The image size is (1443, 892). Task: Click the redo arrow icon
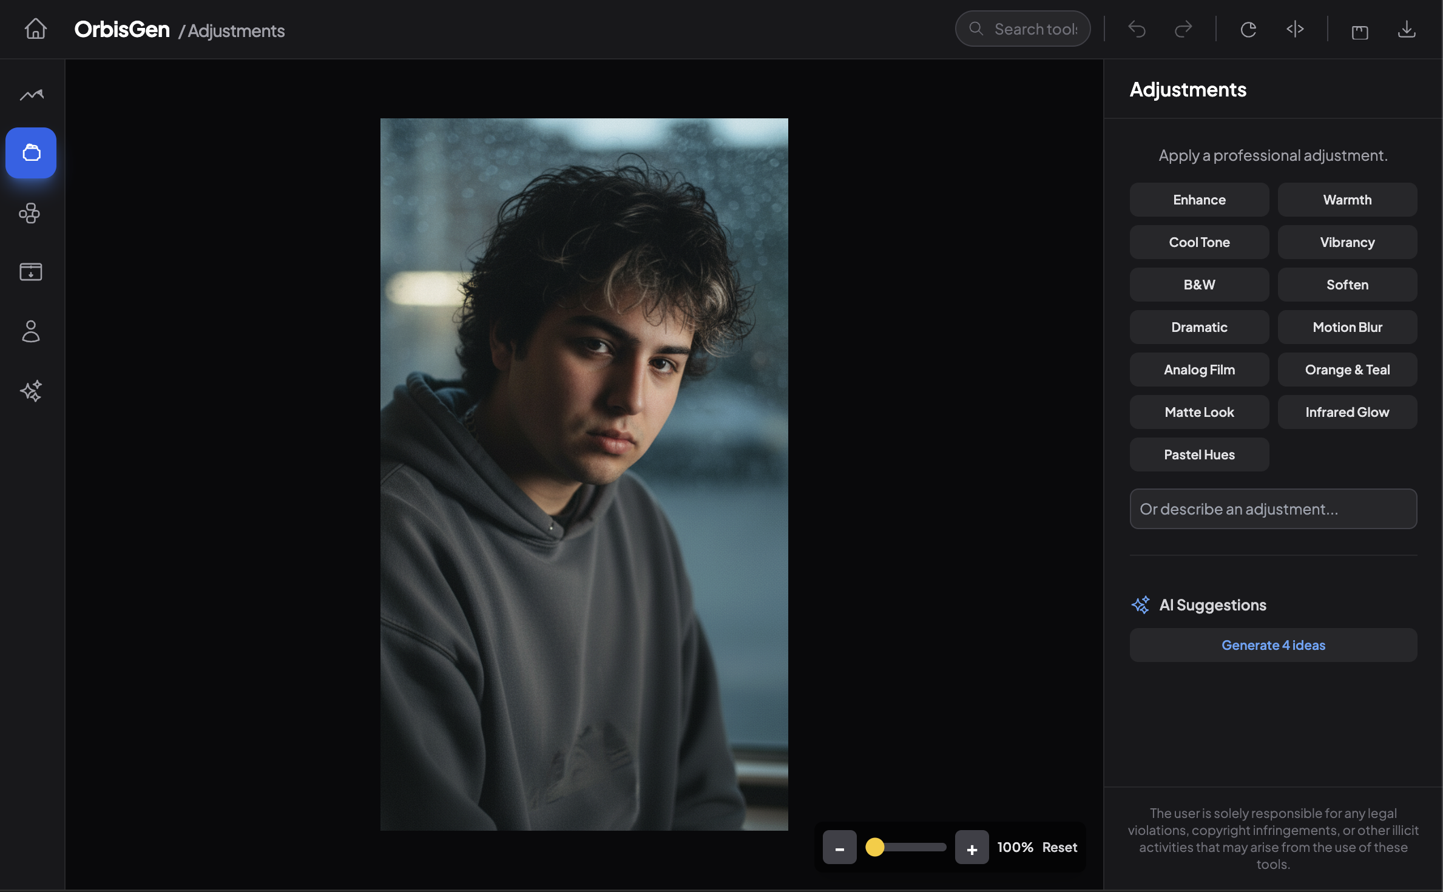tap(1183, 29)
